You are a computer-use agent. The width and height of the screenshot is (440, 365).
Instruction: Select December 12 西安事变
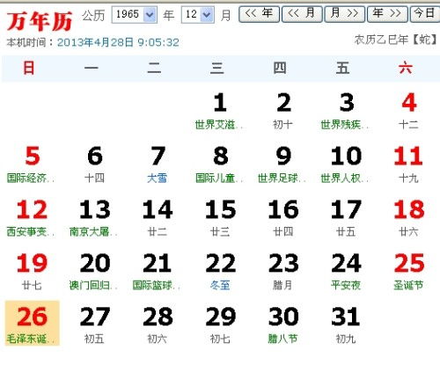pos(32,218)
